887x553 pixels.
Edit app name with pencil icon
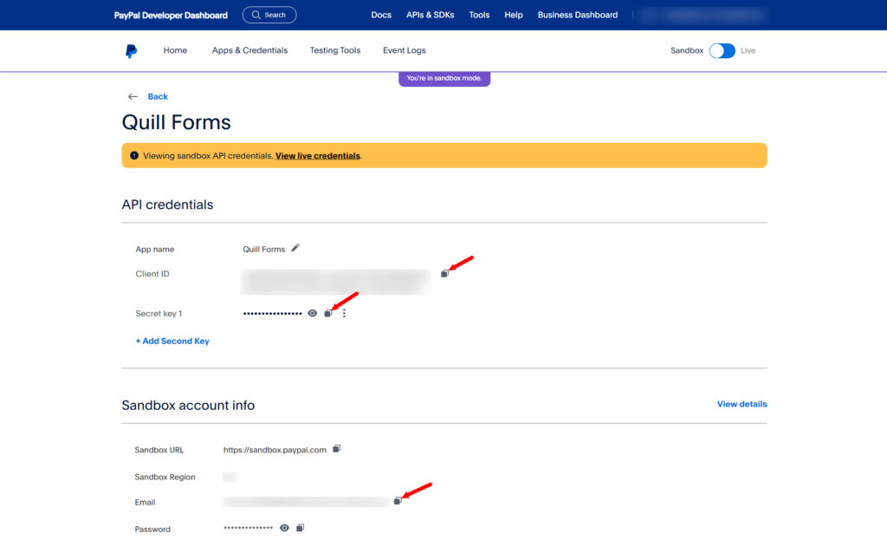[295, 248]
